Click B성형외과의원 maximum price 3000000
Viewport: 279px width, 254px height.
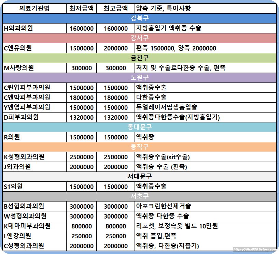[x=116, y=207]
